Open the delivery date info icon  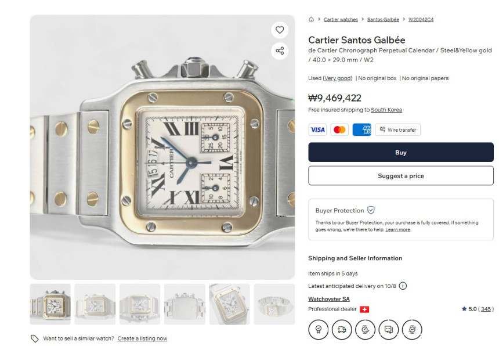click(x=403, y=286)
